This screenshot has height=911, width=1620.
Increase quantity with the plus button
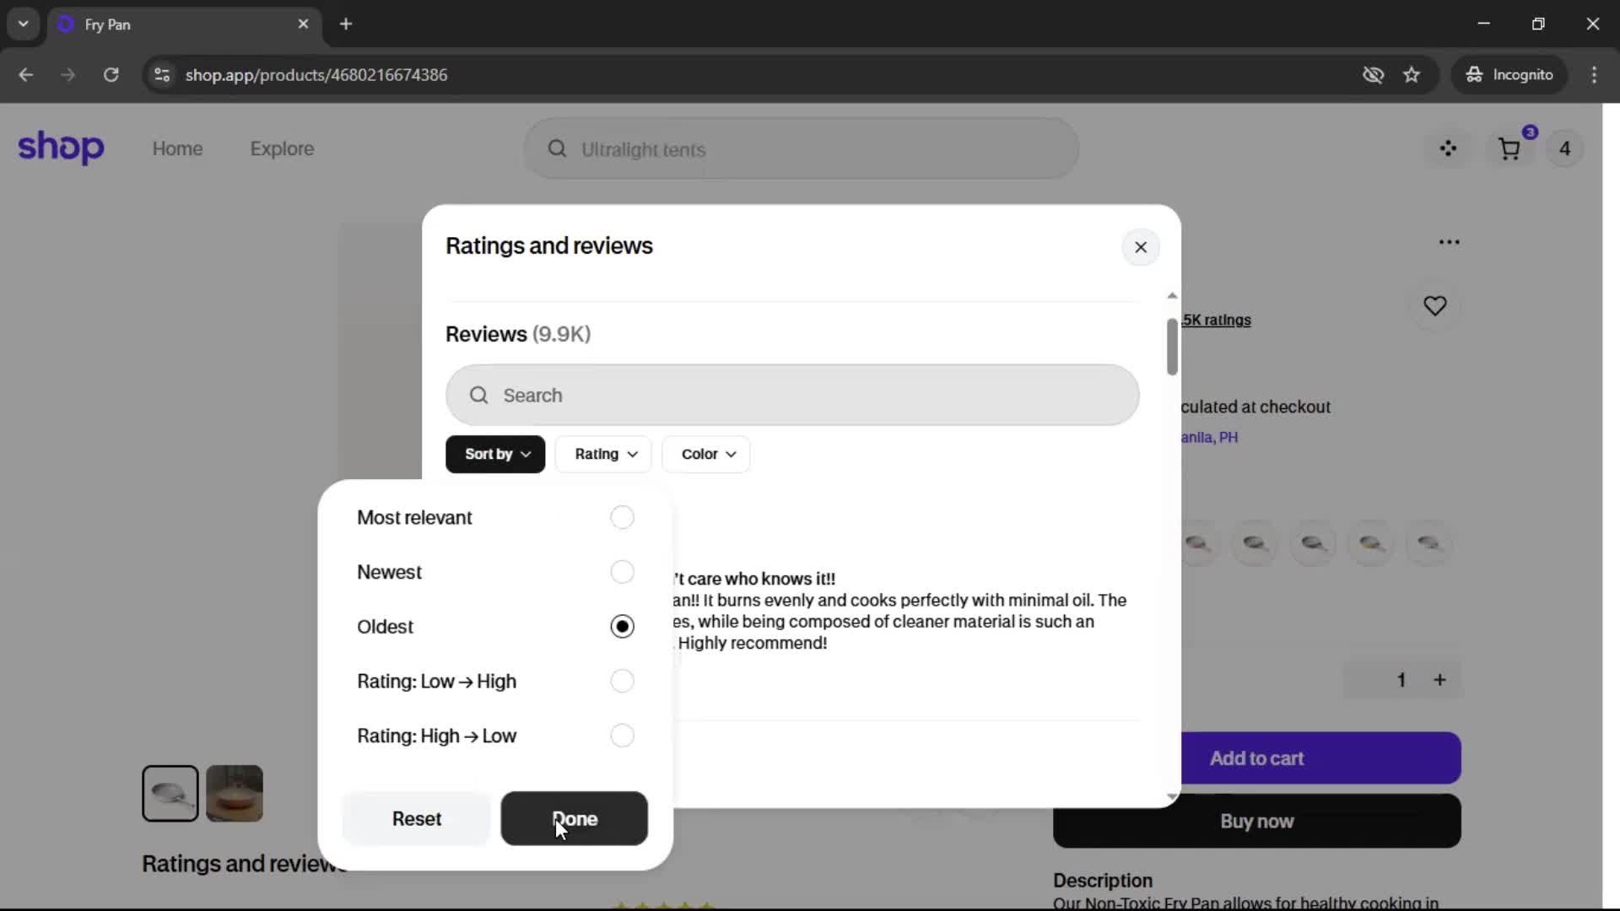coord(1439,680)
